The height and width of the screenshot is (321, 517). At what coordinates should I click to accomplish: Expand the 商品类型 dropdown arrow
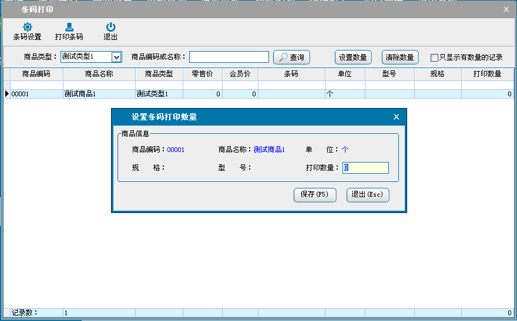(116, 57)
